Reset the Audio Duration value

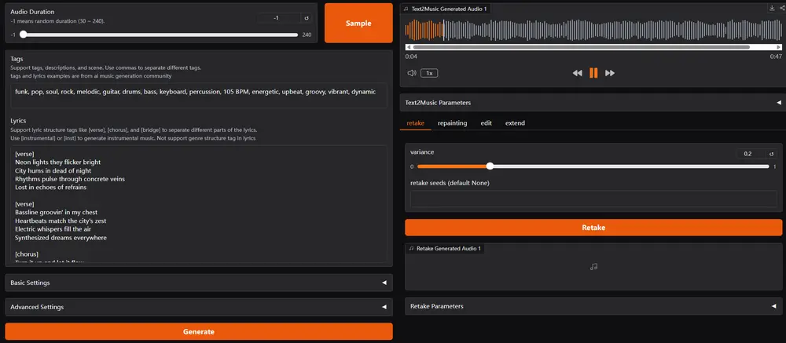click(x=307, y=18)
